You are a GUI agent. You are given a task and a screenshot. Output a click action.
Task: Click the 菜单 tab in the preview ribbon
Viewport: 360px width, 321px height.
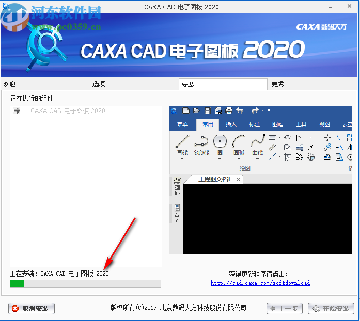182,124
